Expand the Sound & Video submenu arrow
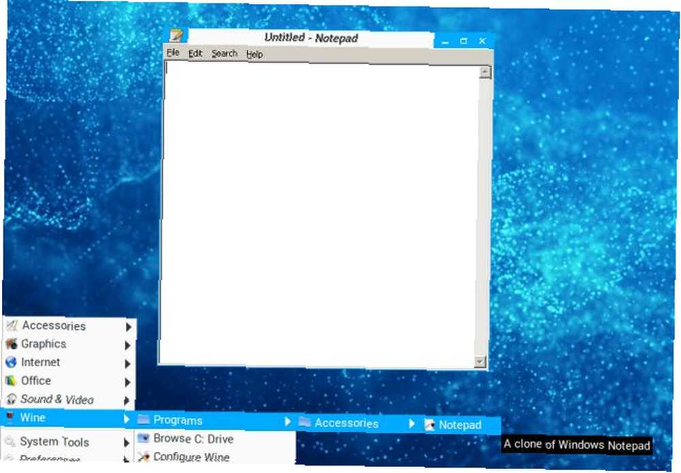Viewport: 681px width, 473px height. click(x=127, y=401)
